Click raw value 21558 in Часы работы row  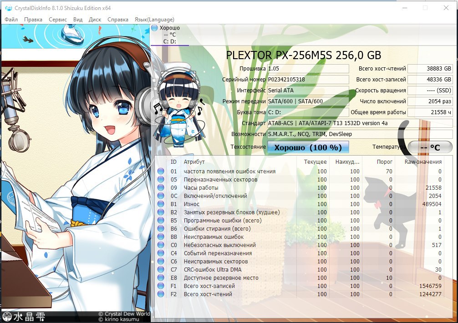click(433, 187)
